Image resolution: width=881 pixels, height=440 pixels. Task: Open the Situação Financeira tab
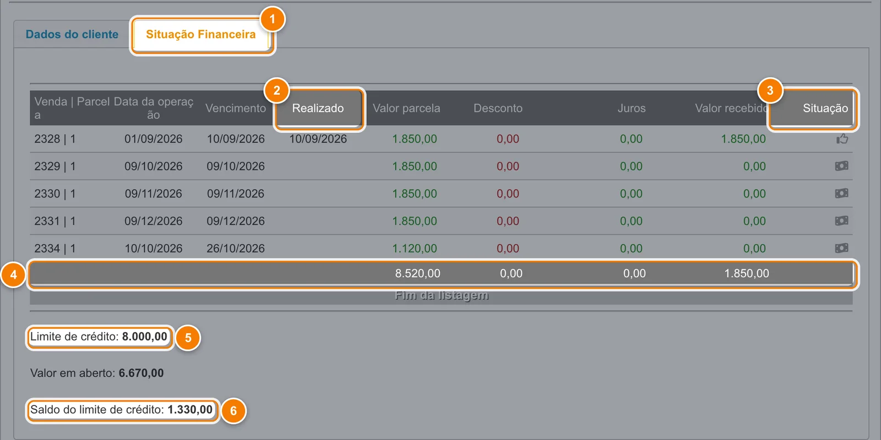[201, 34]
